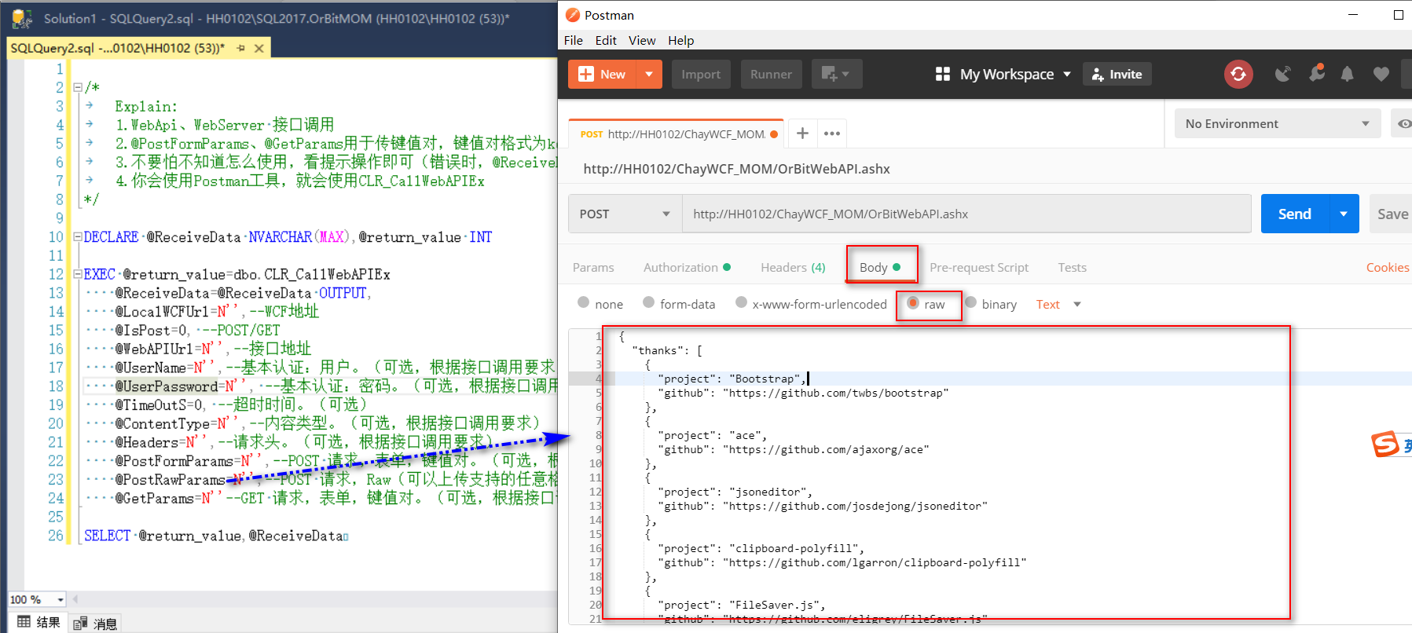The width and height of the screenshot is (1412, 633).
Task: Click the Import button
Action: pos(701,74)
